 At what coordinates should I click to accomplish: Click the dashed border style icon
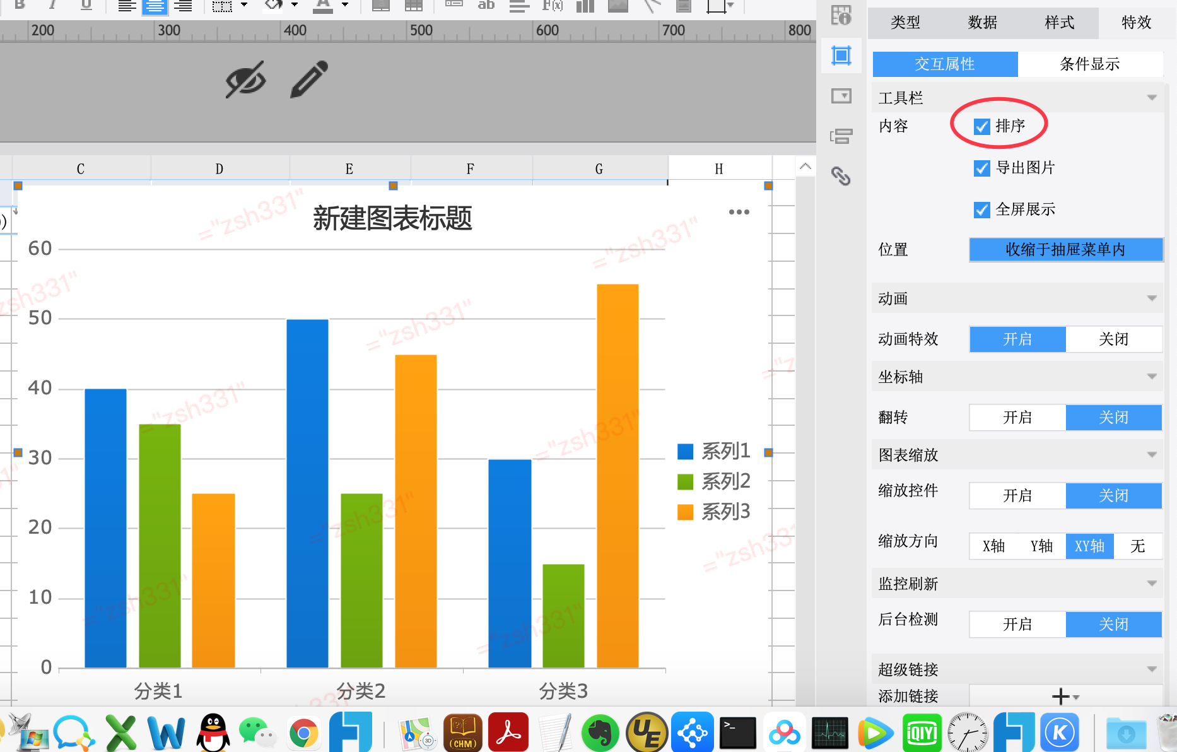[x=222, y=6]
